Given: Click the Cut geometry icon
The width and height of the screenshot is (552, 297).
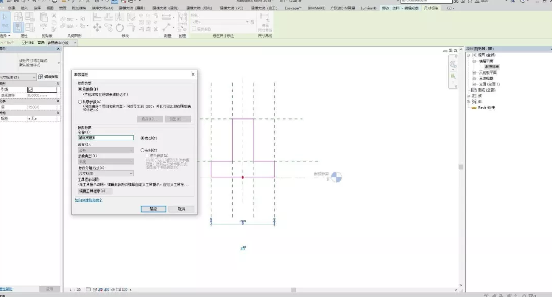Looking at the screenshot, I should tap(63, 19).
